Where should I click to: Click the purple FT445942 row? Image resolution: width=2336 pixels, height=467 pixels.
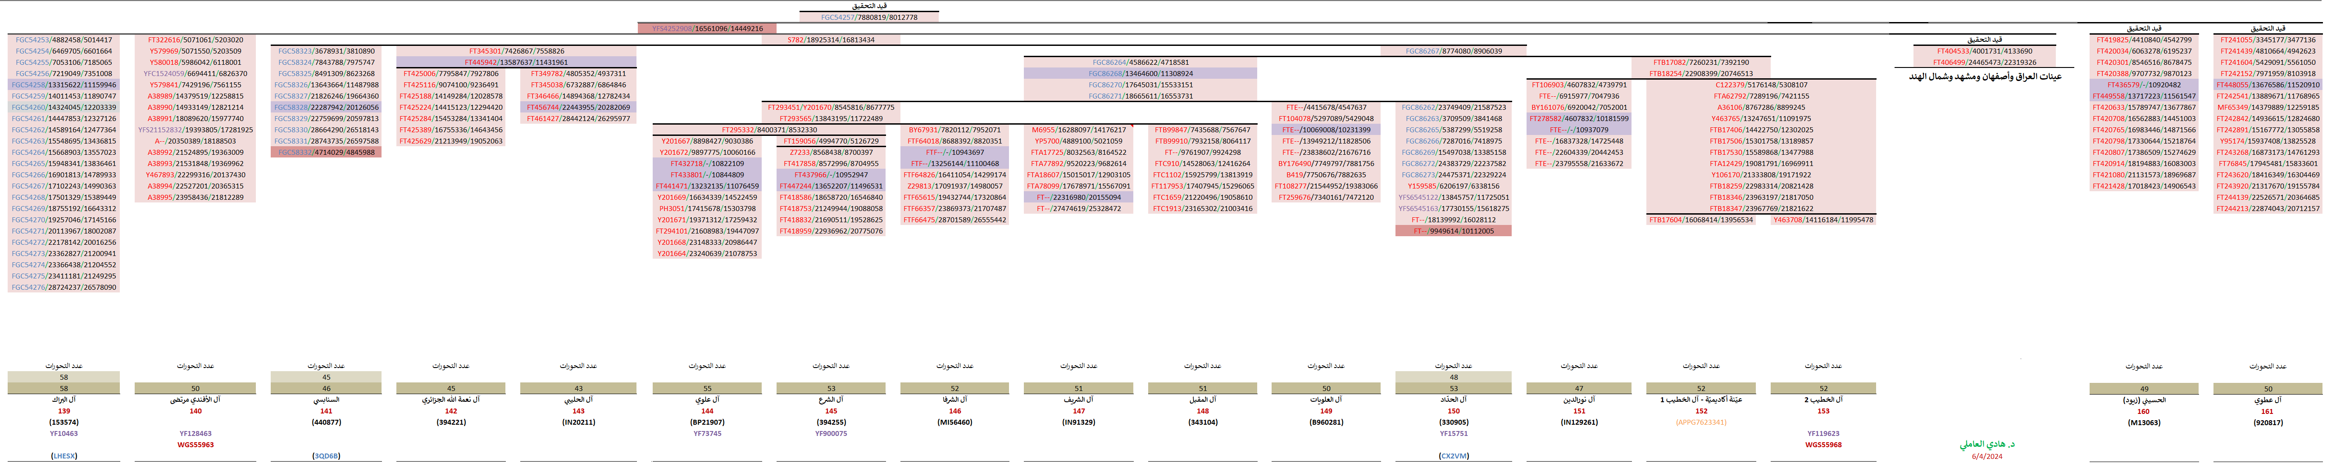pos(516,63)
